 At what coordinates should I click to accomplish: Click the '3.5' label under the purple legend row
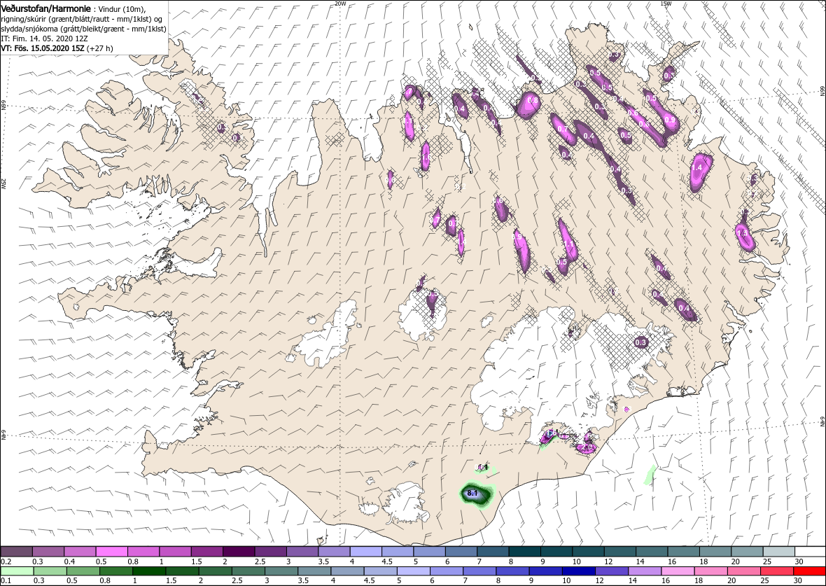(323, 561)
